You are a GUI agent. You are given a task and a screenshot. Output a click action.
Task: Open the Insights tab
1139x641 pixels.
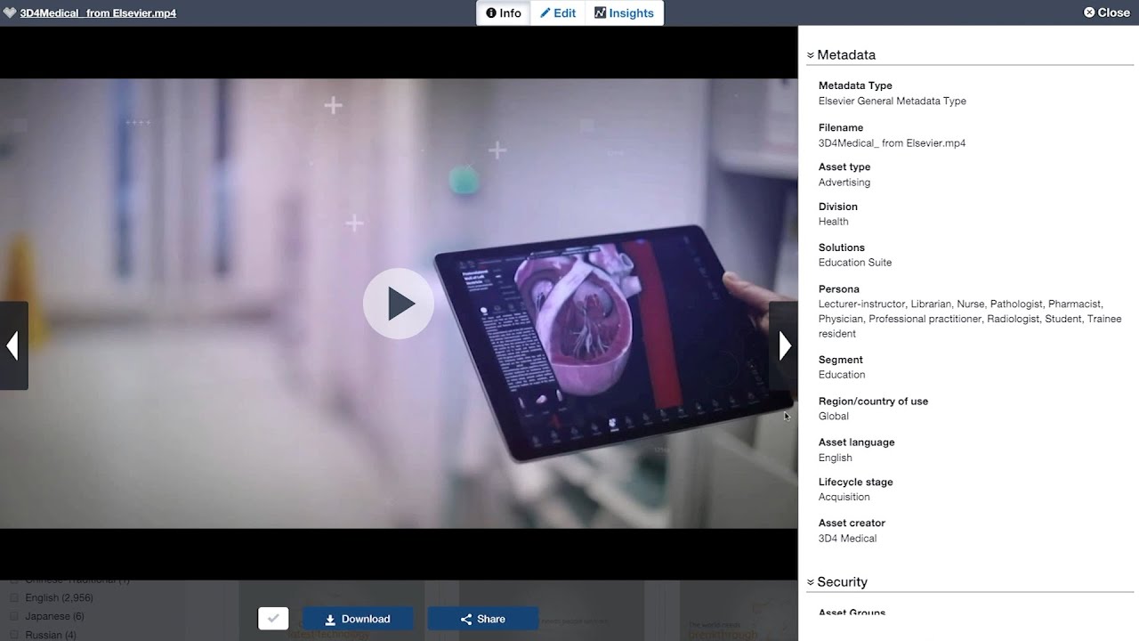[x=624, y=13]
